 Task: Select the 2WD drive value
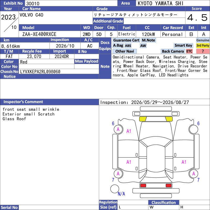tap(87, 34)
